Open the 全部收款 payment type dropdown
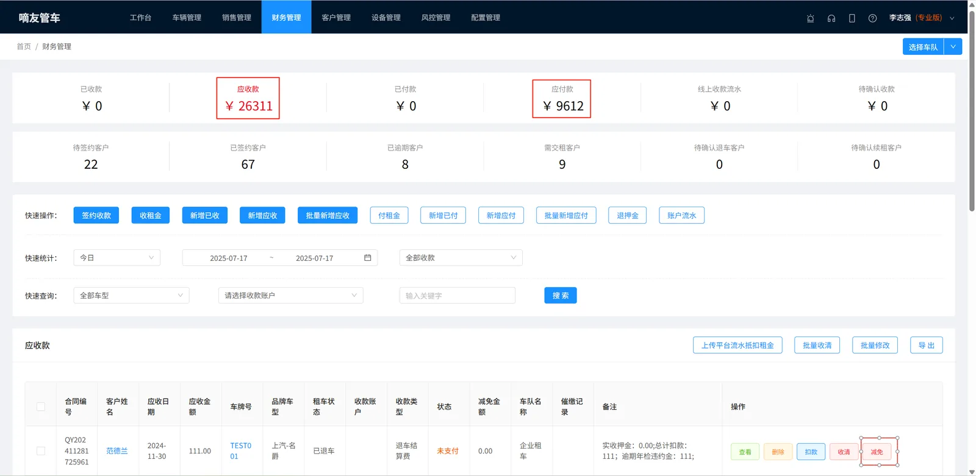 (461, 258)
